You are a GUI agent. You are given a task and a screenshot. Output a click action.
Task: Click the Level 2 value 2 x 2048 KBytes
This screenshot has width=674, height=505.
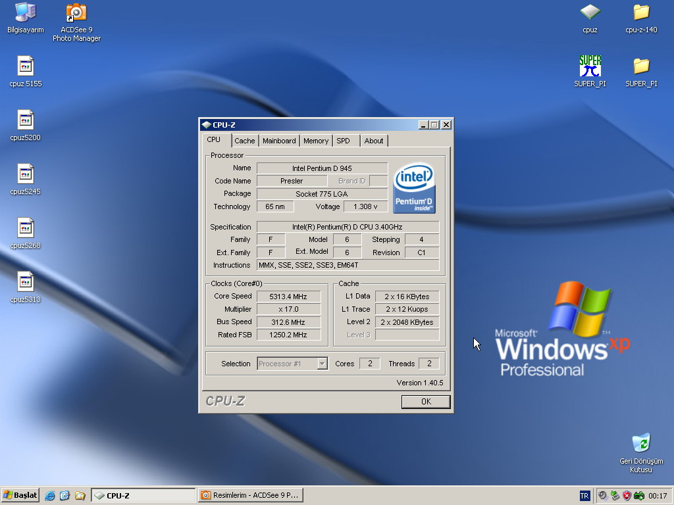click(x=407, y=322)
